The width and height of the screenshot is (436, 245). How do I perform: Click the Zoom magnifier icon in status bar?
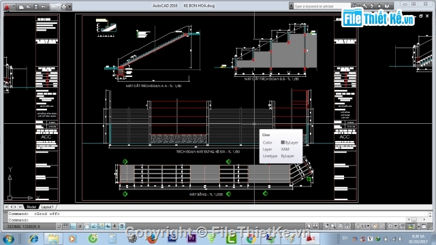pos(333,227)
